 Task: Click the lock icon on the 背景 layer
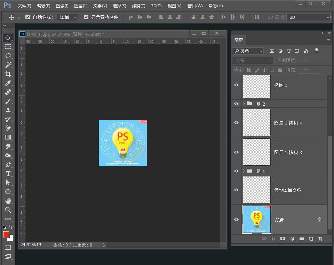pyautogui.click(x=319, y=219)
